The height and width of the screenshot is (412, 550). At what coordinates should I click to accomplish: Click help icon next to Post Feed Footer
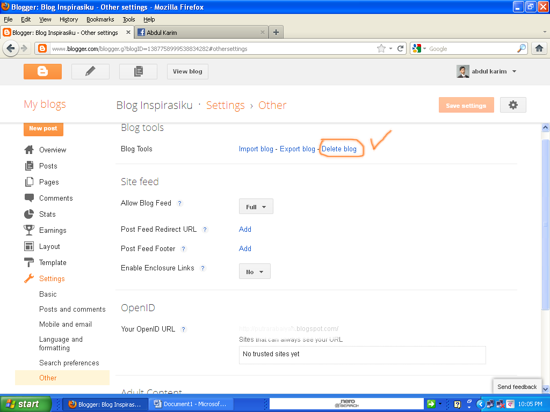(x=184, y=249)
